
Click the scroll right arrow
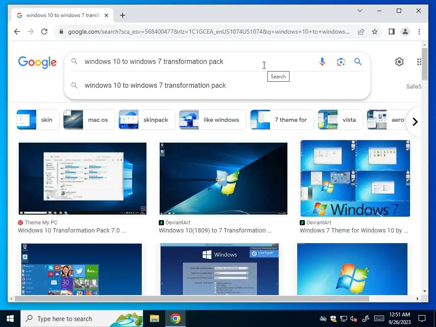click(417, 298)
